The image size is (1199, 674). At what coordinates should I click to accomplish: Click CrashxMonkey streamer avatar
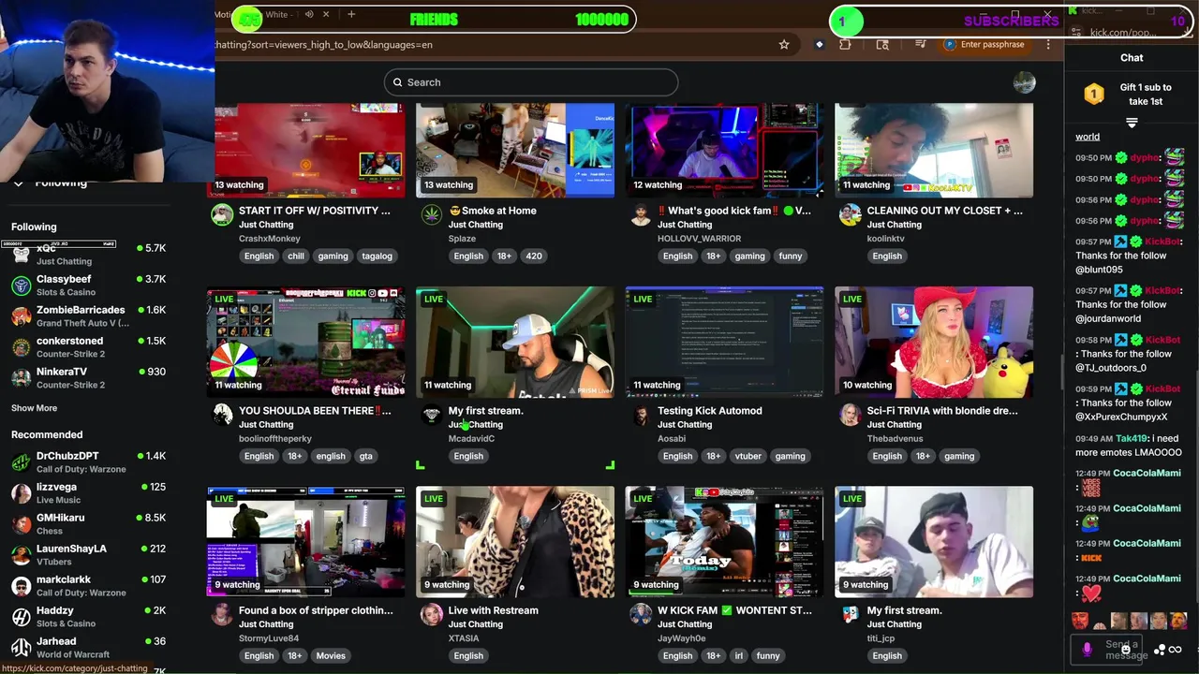point(222,215)
